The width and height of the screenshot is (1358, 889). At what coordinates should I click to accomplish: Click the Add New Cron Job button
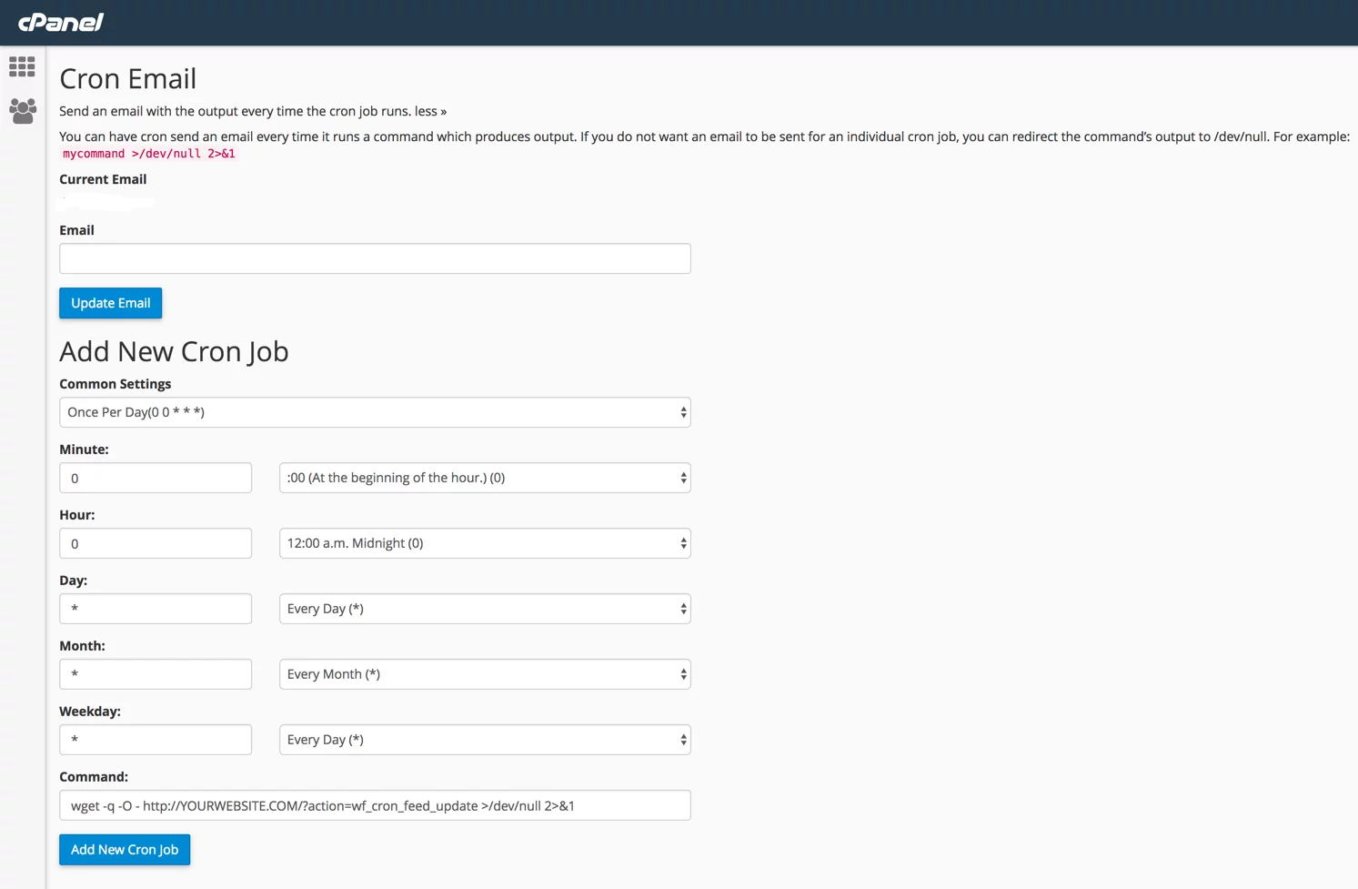tap(124, 849)
